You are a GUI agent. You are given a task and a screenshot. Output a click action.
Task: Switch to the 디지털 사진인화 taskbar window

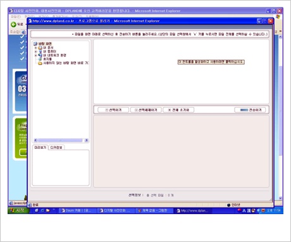tap(116, 210)
